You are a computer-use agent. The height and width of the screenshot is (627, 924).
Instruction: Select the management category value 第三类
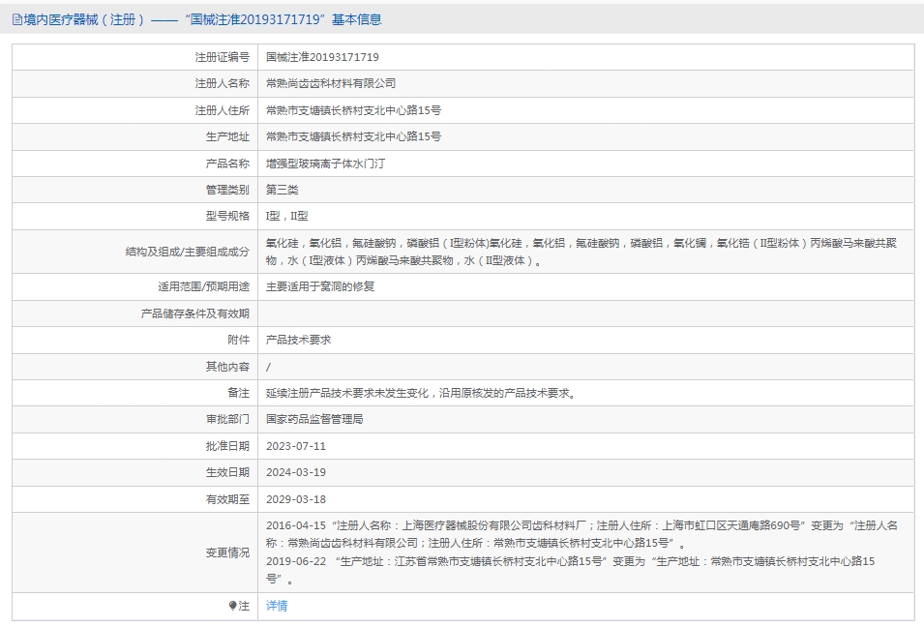[x=283, y=190]
